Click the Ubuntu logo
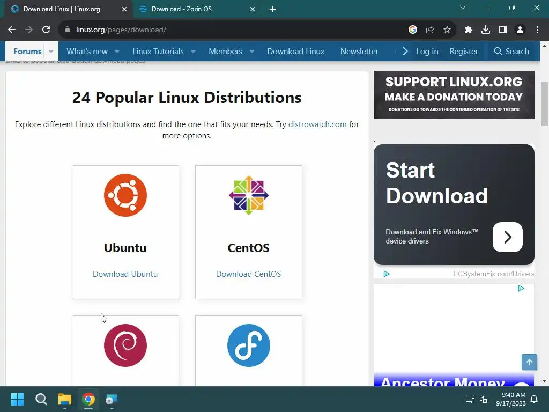The image size is (549, 412). point(125,195)
